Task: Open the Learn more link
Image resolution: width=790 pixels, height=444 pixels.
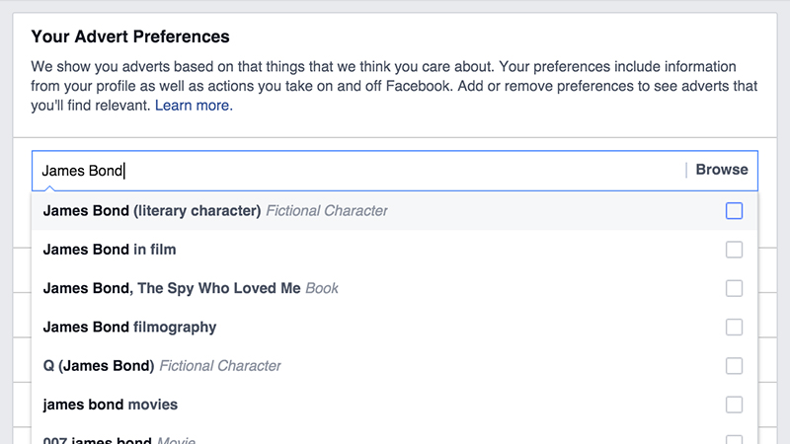Action: (194, 106)
